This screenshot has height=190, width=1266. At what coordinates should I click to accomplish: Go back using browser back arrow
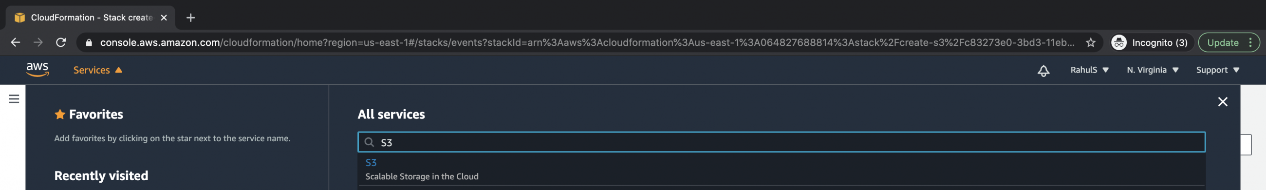(16, 43)
